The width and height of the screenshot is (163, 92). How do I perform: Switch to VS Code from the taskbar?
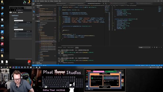(16, 67)
